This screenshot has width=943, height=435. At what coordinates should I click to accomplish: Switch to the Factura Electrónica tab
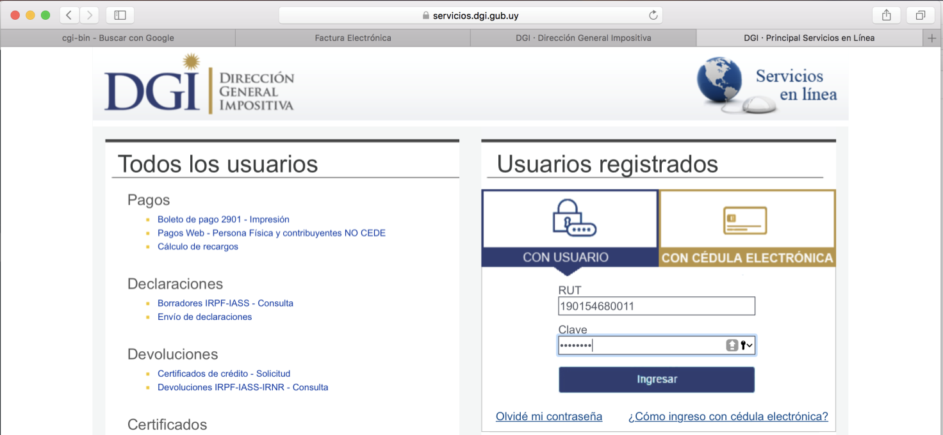352,38
